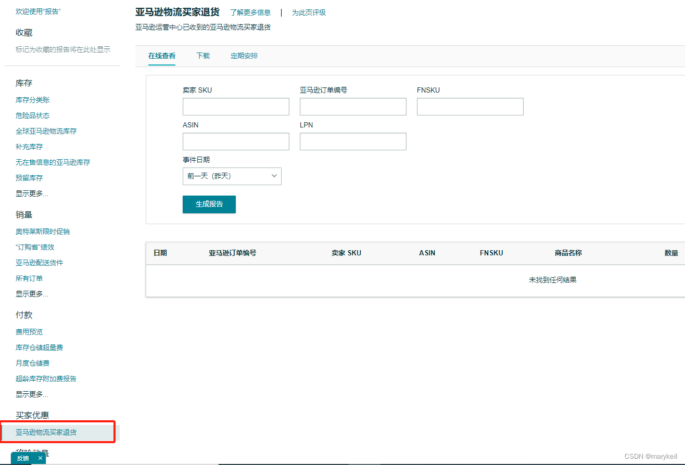This screenshot has height=465, width=685.
Task: Switch to the 在线查看 tab
Action: pyautogui.click(x=162, y=56)
